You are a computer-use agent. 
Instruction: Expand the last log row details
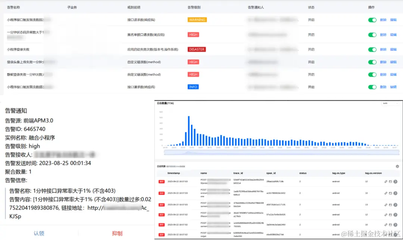[x=395, y=234]
